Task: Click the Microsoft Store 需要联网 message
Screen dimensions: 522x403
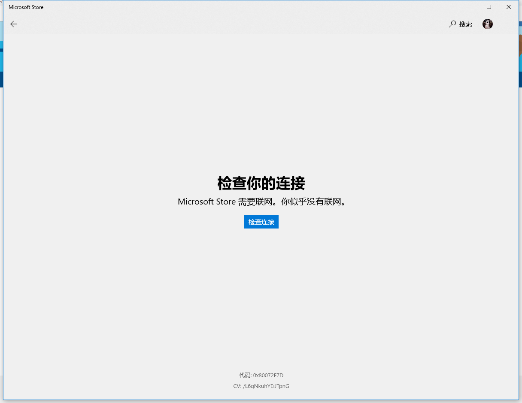Action: point(261,201)
